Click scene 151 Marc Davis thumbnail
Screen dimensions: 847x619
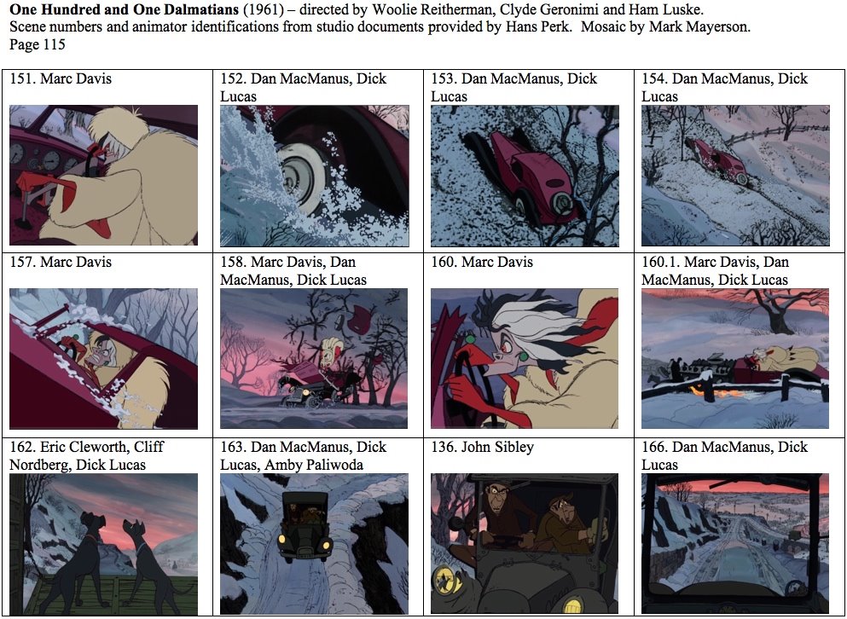tap(104, 176)
